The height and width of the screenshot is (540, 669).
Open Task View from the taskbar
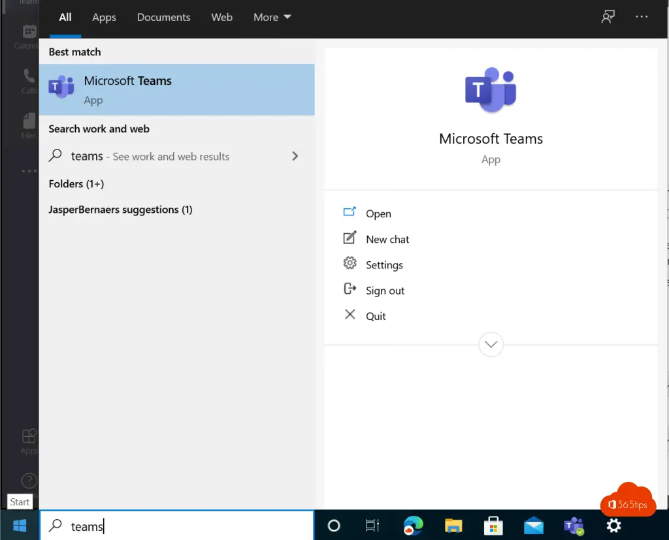pos(372,526)
